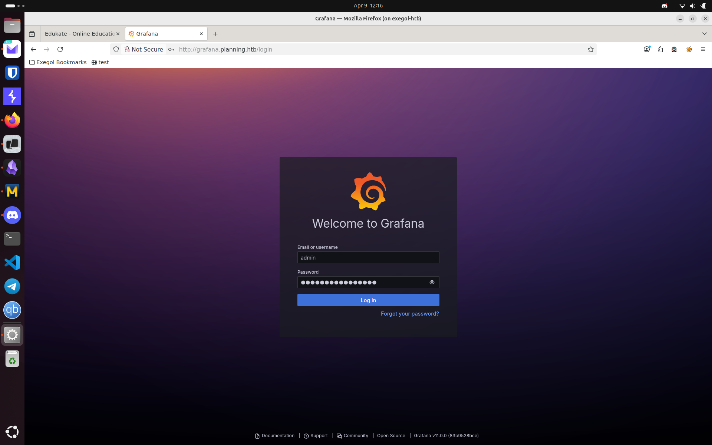712x445 pixels.
Task: Click the blue Log in button
Action: [x=368, y=300]
